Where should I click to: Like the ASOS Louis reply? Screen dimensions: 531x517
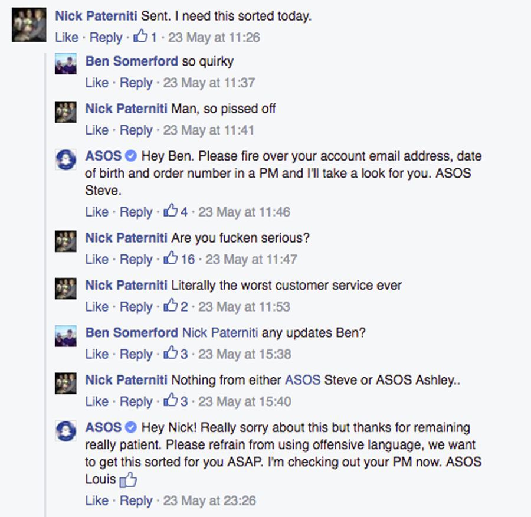point(97,500)
